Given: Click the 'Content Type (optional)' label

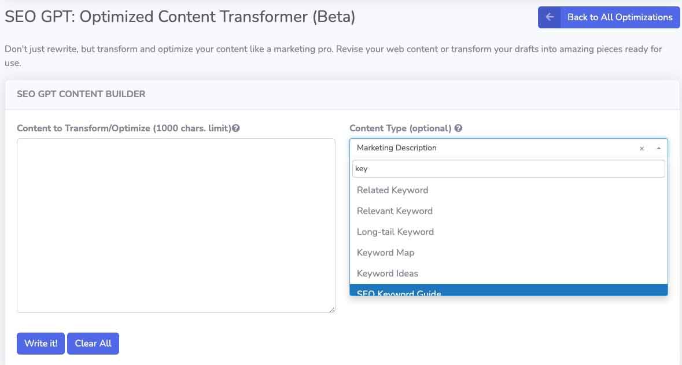Looking at the screenshot, I should click(401, 128).
